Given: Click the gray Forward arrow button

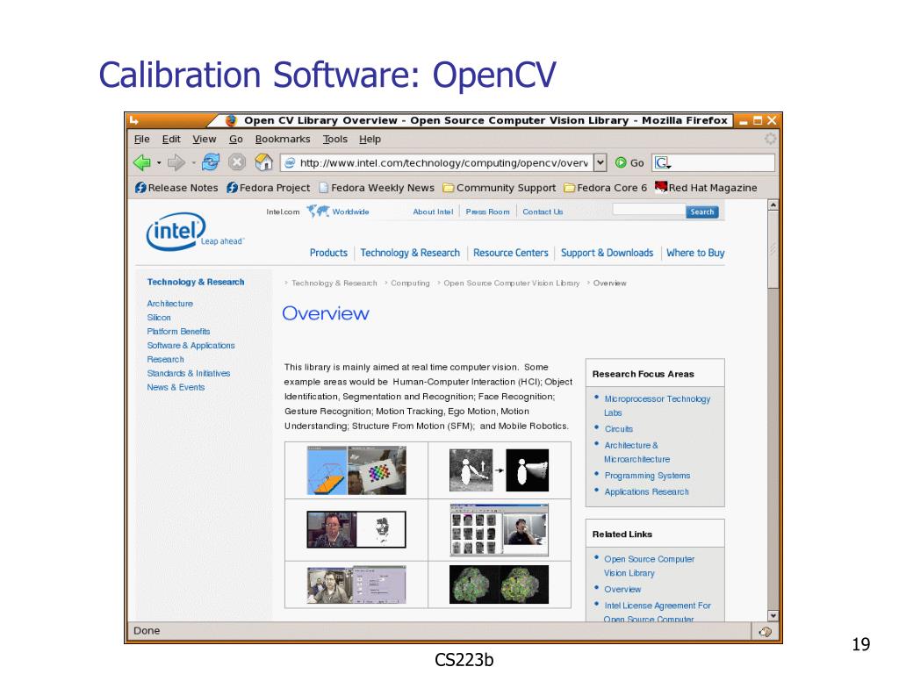Looking at the screenshot, I should 176,162.
